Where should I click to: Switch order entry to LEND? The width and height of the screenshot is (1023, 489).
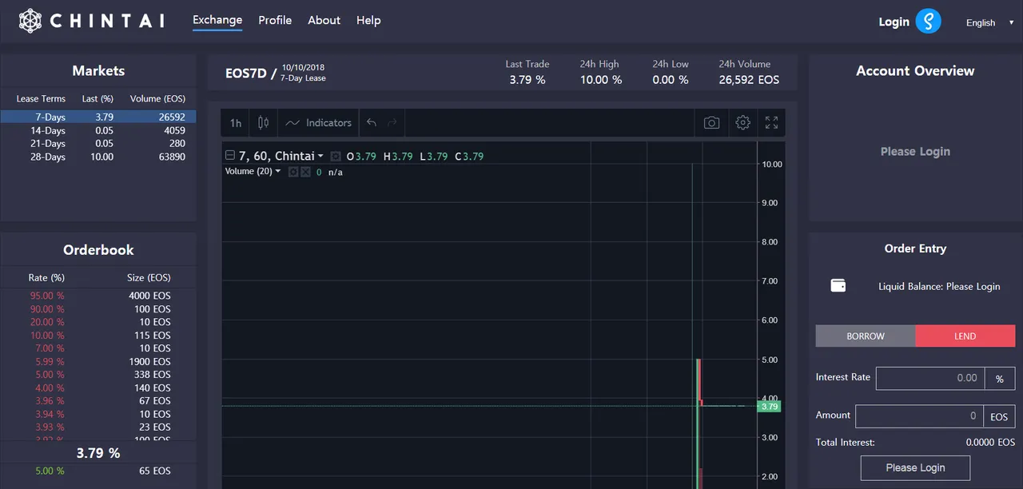point(965,336)
